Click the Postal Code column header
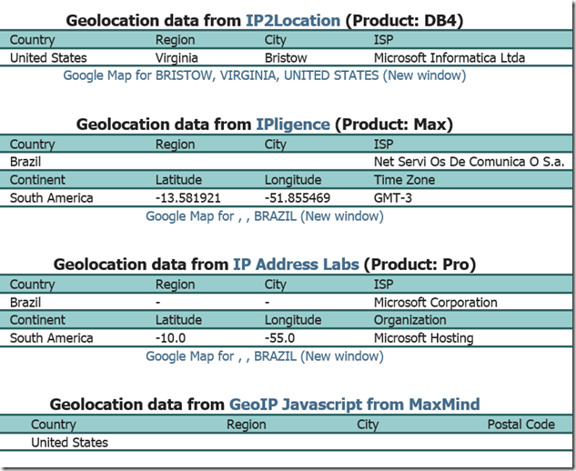The width and height of the screenshot is (576, 471). coord(520,425)
